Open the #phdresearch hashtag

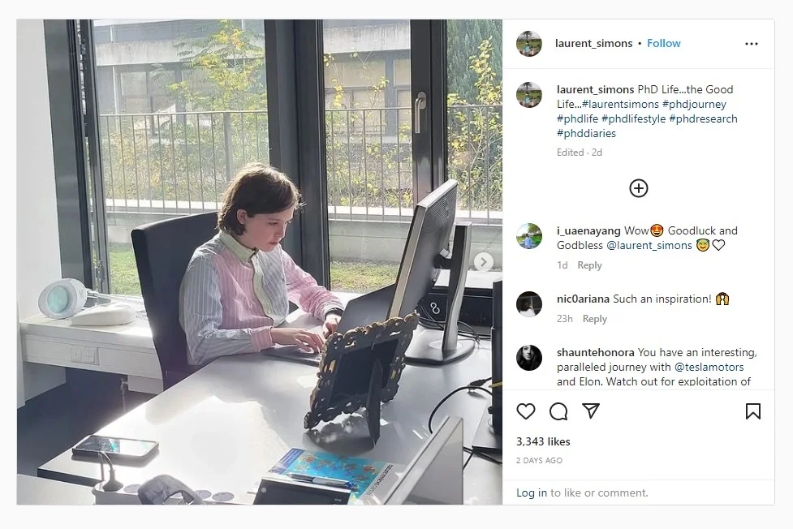pyautogui.click(x=703, y=118)
